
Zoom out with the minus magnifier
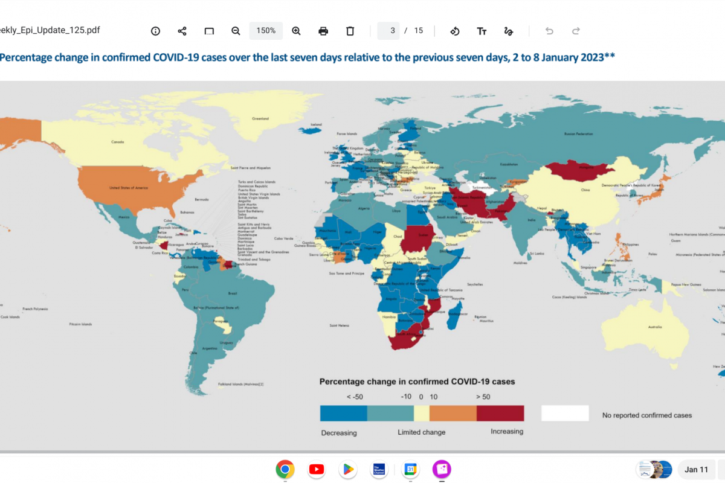236,31
